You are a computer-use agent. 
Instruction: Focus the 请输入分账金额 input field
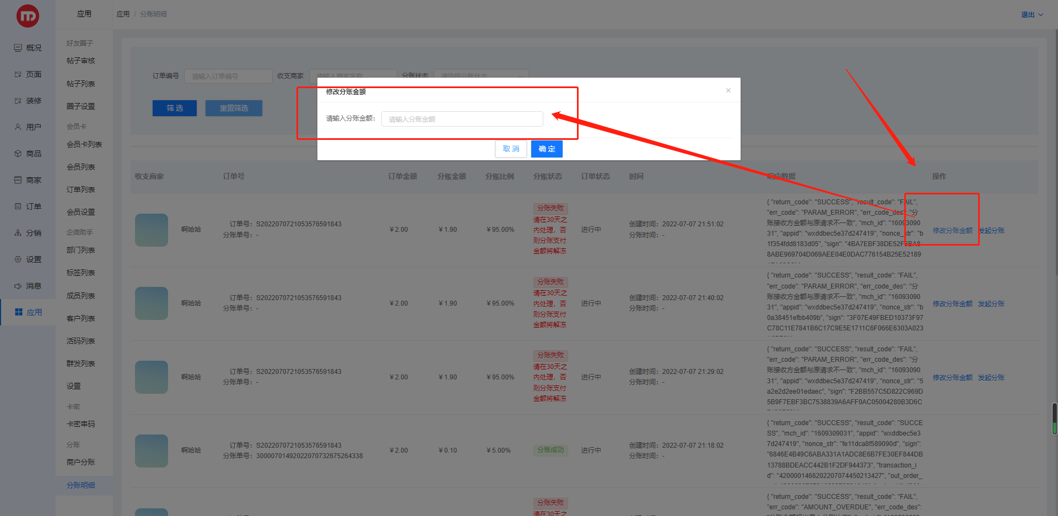tap(462, 119)
